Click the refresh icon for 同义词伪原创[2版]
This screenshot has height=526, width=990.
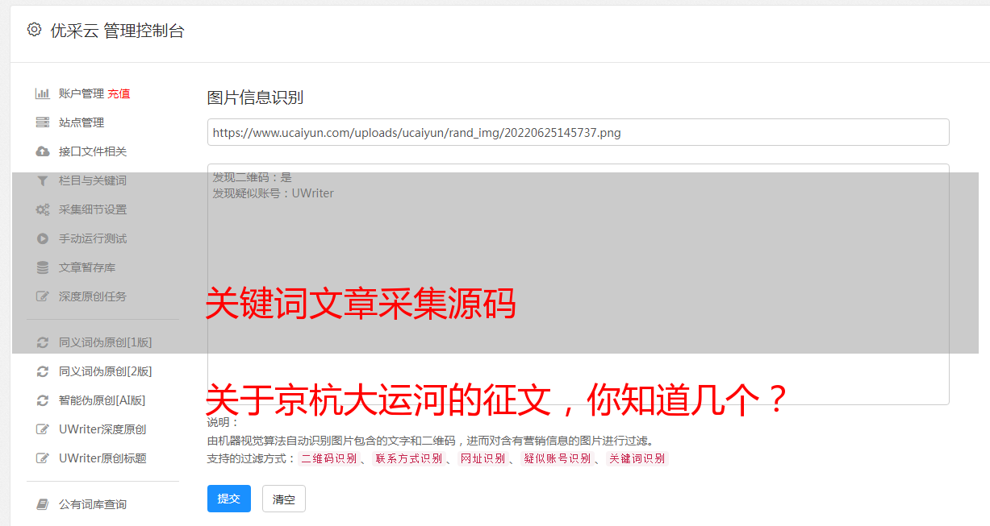pos(43,371)
